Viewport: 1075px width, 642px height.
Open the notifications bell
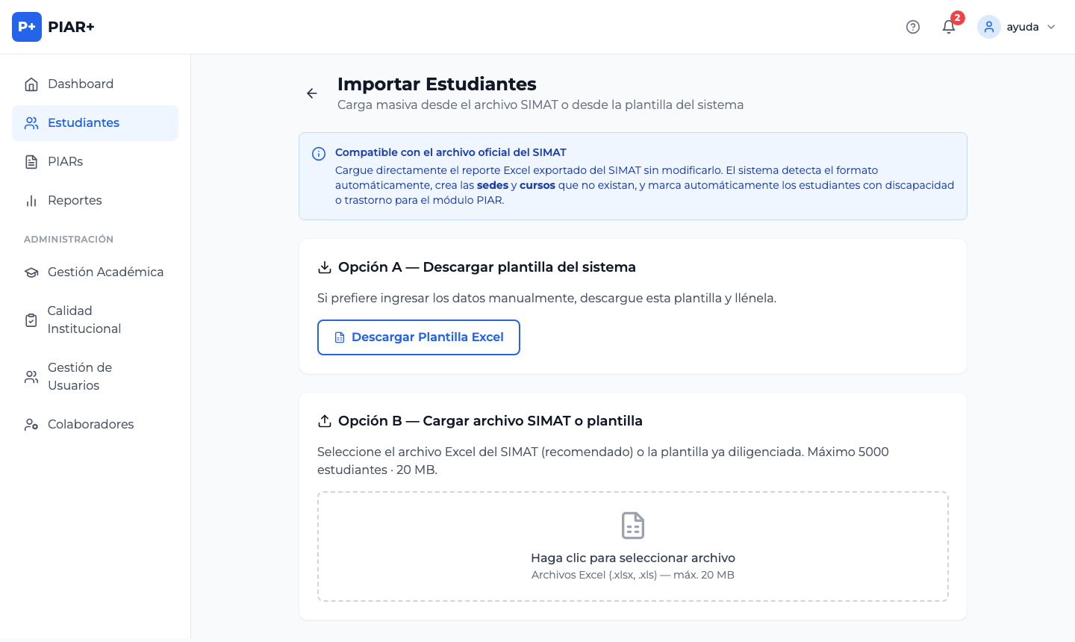[949, 27]
